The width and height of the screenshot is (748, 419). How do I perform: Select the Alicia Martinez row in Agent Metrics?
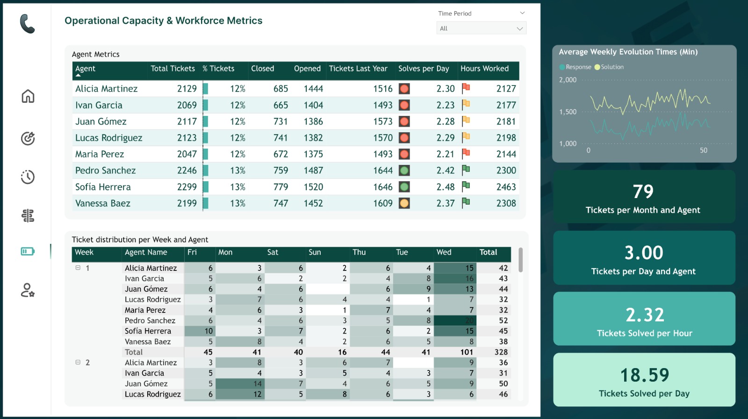295,89
